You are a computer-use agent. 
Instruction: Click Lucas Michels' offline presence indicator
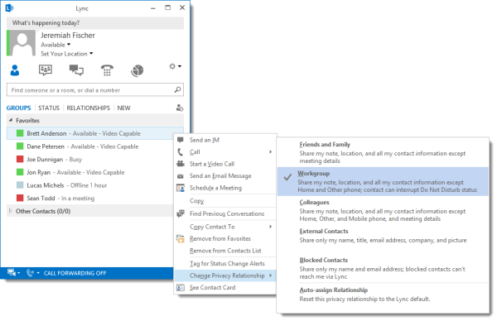(x=20, y=185)
